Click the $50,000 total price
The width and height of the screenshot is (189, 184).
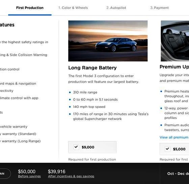tap(27, 171)
